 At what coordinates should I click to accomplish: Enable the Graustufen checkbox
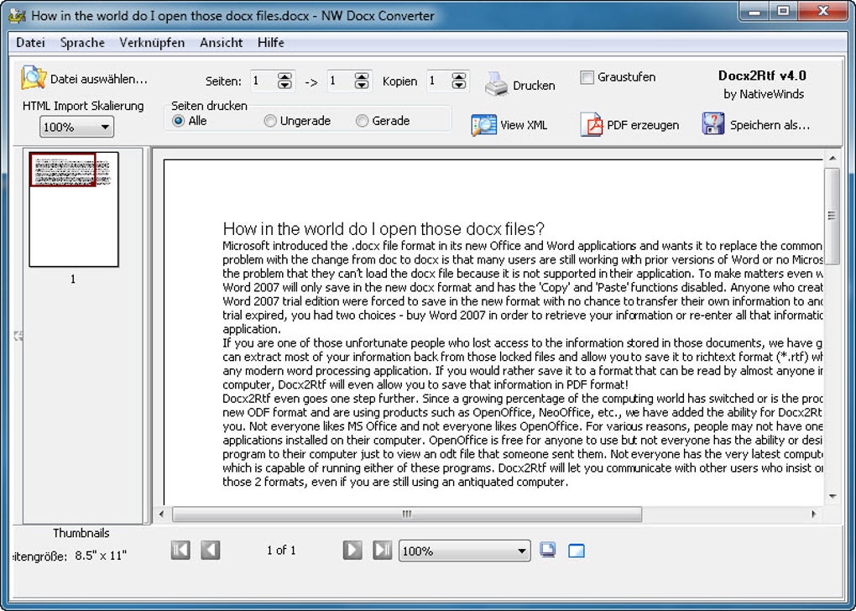coord(587,77)
